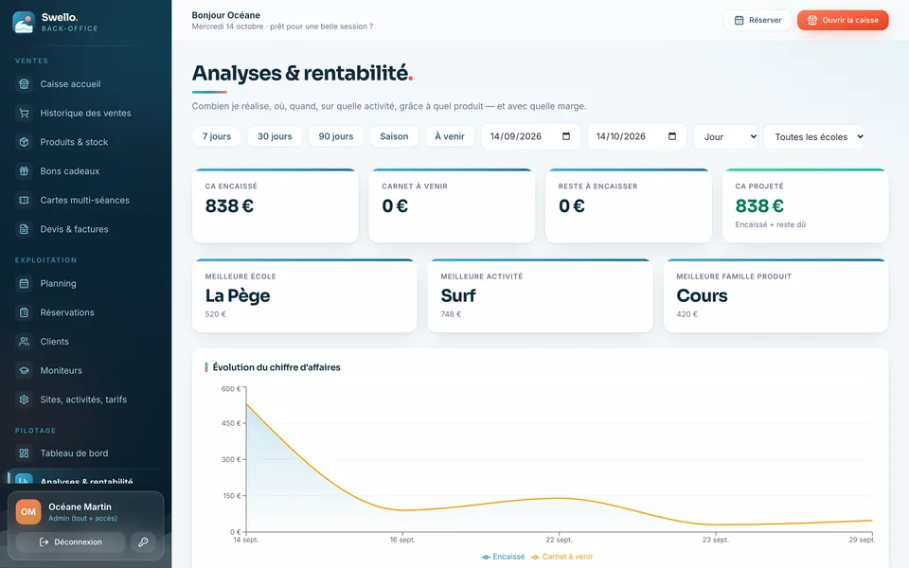
Task: Click the Déconnexion button
Action: [71, 541]
